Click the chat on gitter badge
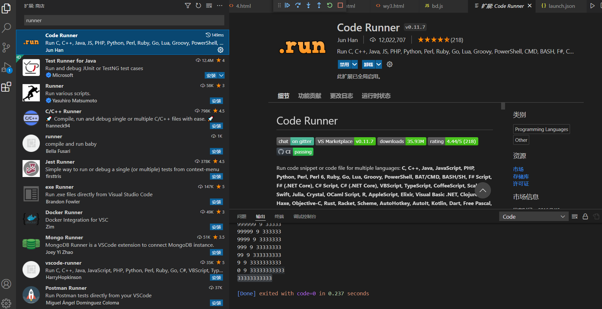This screenshot has height=309, width=602. (295, 141)
